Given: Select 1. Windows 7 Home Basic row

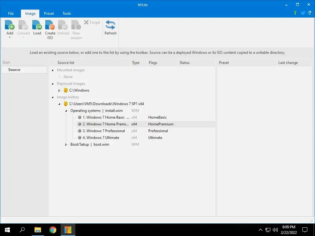Looking at the screenshot, I should pos(146,117).
